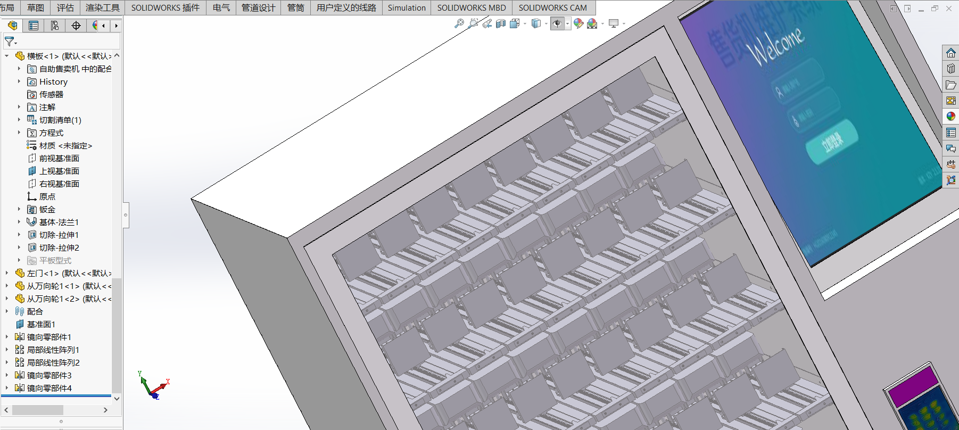The image size is (959, 430).
Task: Expand the 切割清单(1) folder
Action: point(19,120)
